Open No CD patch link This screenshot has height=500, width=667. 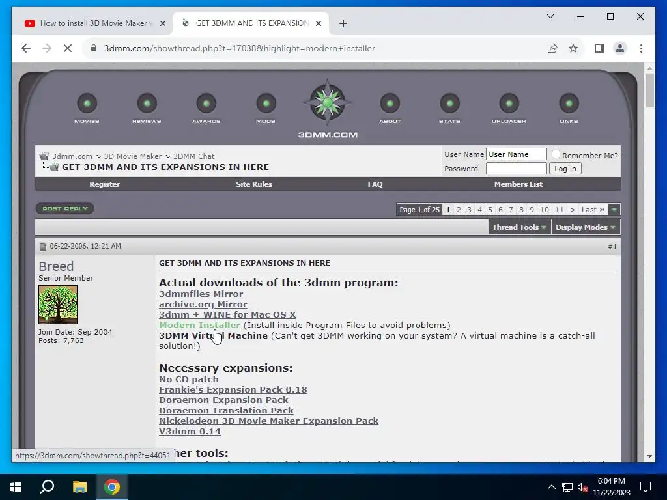(189, 380)
